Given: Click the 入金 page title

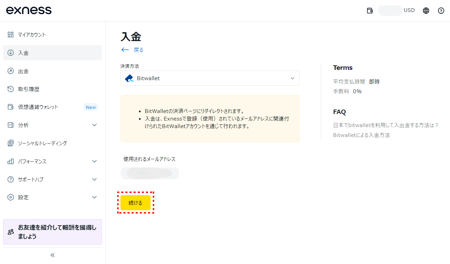Looking at the screenshot, I should point(131,37).
